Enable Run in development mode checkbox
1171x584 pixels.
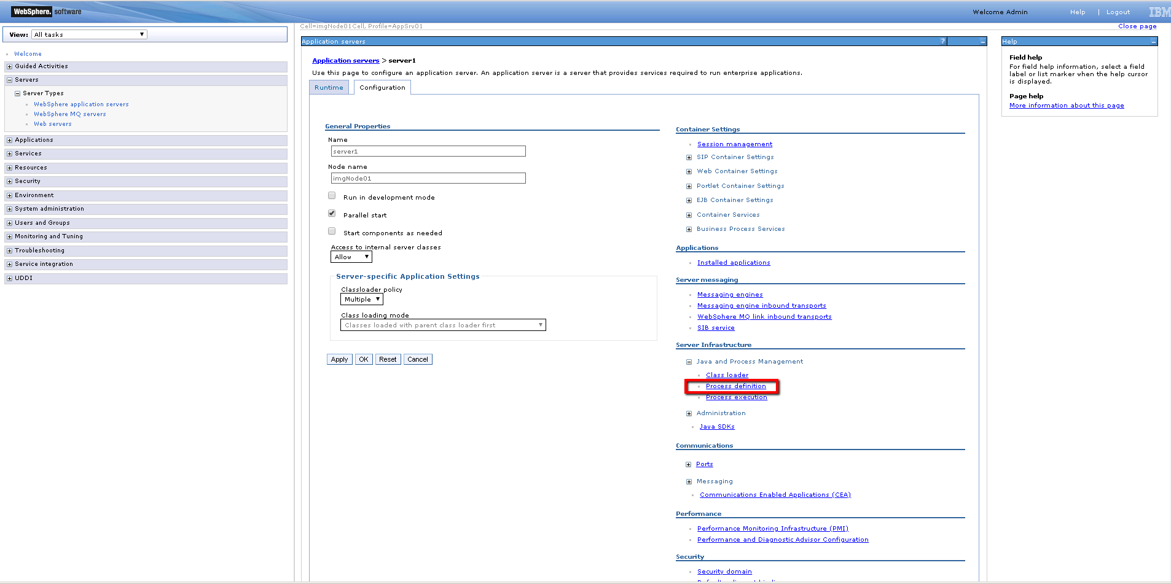click(332, 195)
